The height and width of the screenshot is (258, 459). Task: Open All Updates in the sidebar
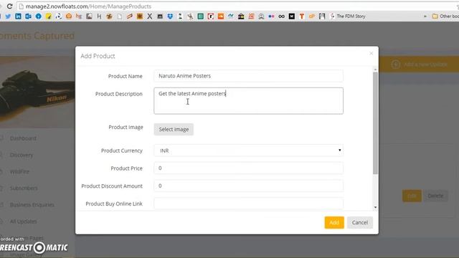point(23,221)
